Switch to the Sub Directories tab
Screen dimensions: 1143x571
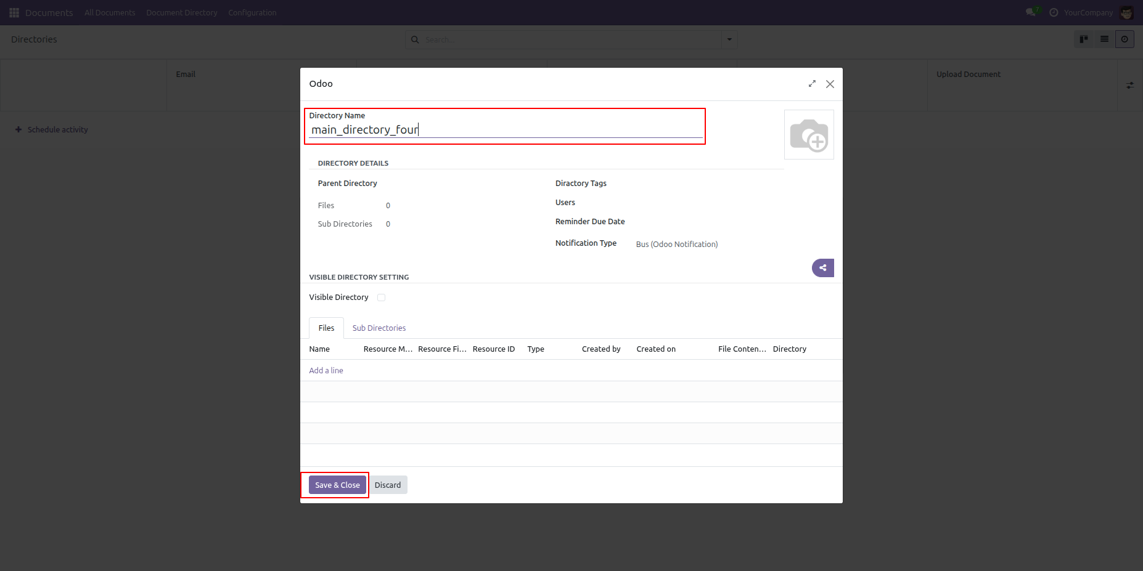(x=379, y=328)
